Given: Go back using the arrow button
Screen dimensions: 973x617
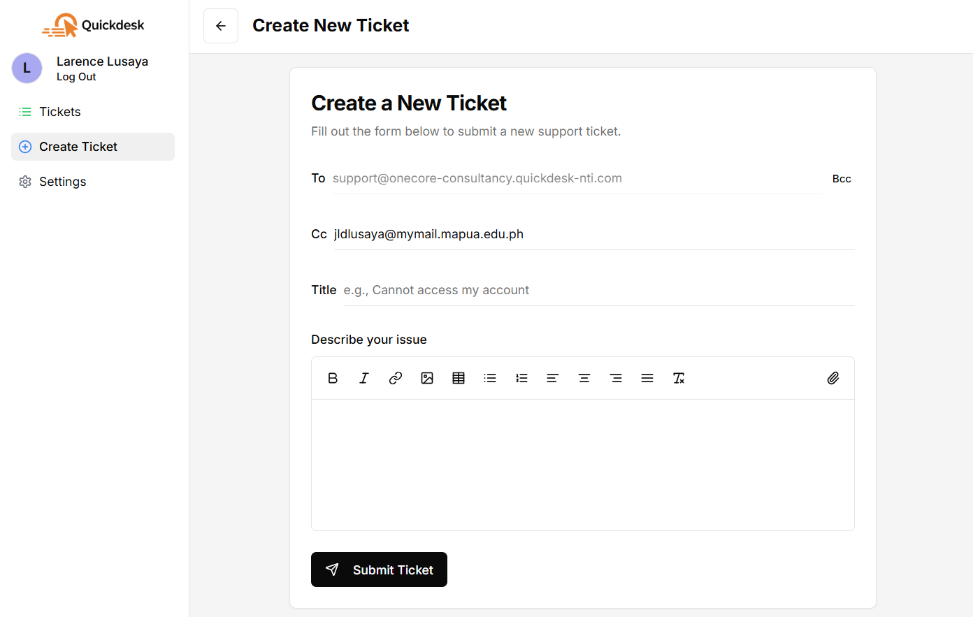Looking at the screenshot, I should point(220,25).
